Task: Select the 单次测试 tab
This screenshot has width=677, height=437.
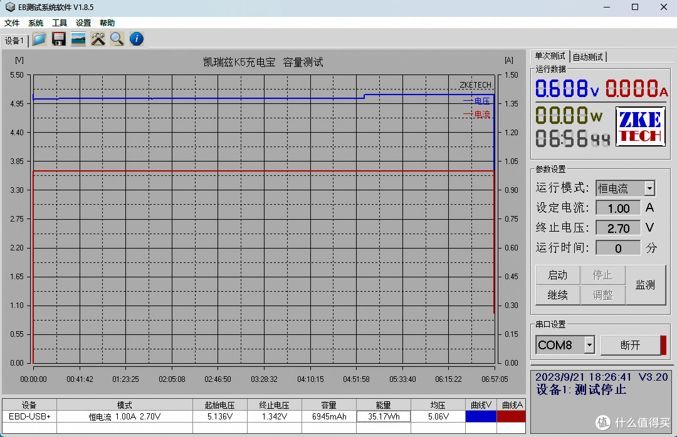Action: [x=550, y=56]
